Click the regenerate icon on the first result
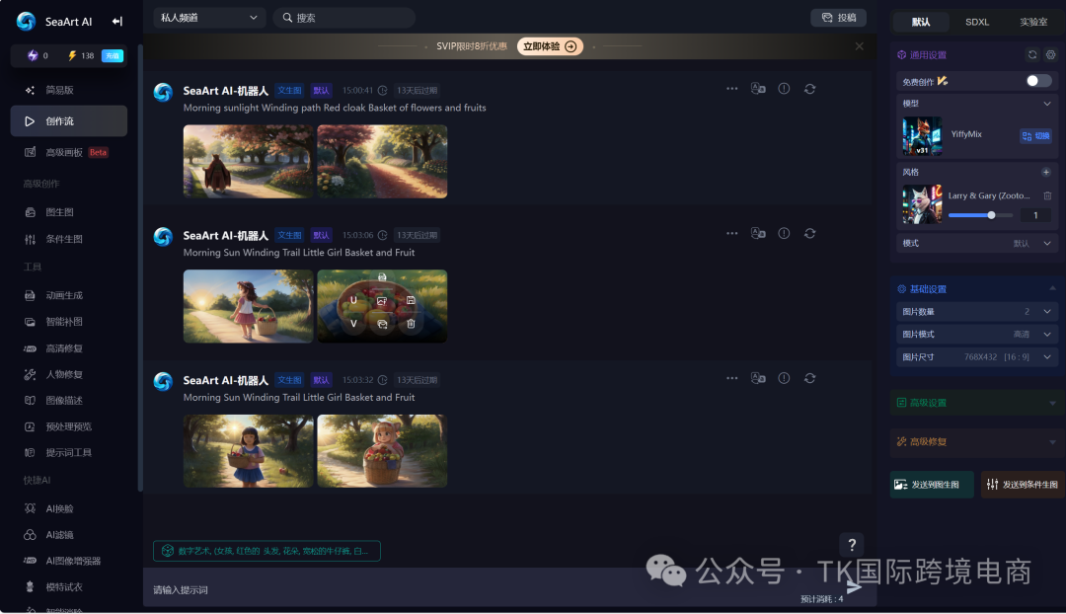The height and width of the screenshot is (614, 1066). click(x=809, y=89)
